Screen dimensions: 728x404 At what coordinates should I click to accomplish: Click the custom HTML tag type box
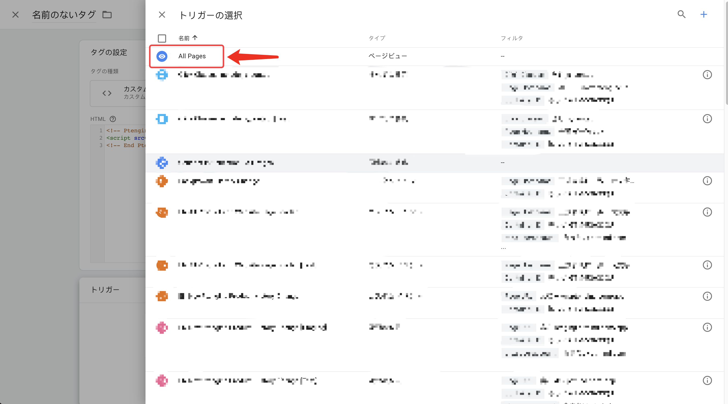118,93
